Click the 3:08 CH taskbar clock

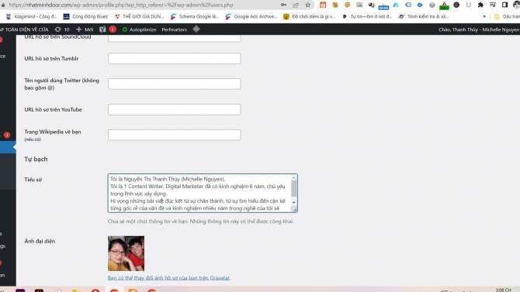[503, 290]
